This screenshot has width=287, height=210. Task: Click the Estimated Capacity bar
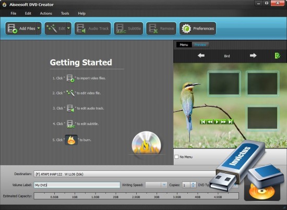[x=136, y=196]
